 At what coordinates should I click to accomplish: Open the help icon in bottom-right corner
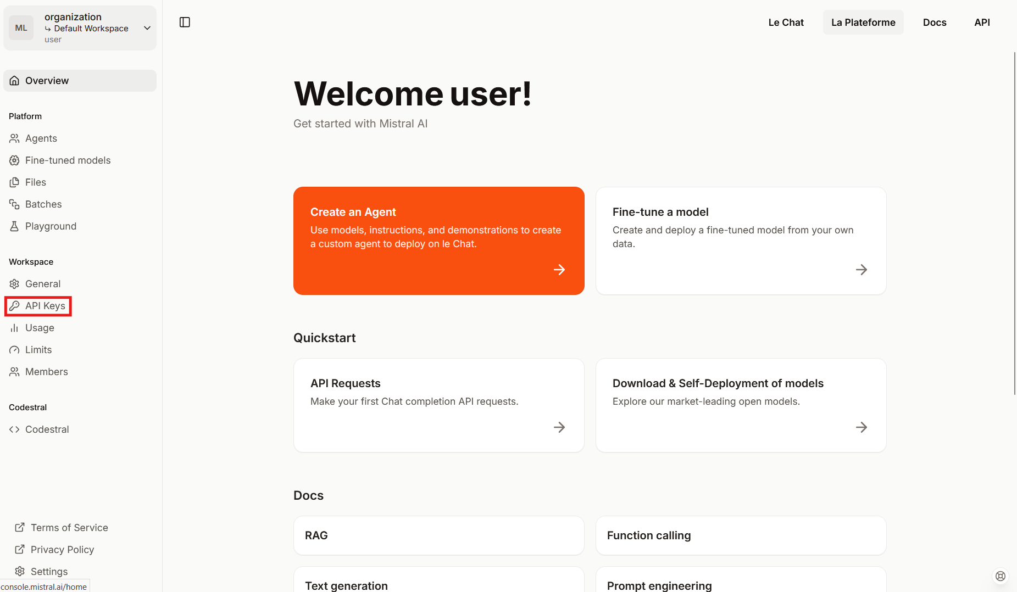click(x=1001, y=576)
